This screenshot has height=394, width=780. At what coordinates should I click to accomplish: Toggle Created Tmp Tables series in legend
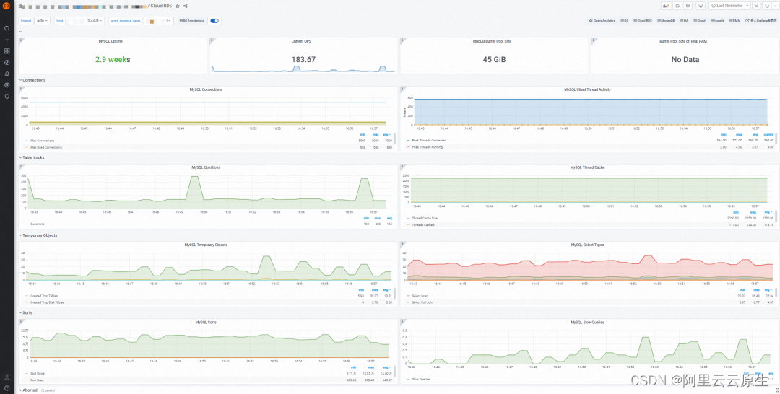(44, 296)
